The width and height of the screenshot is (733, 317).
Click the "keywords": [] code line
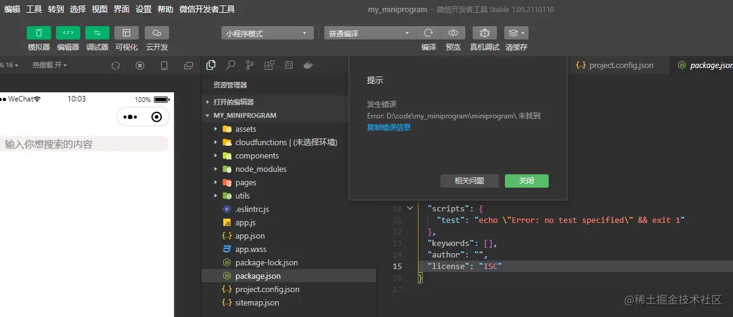pos(462,243)
